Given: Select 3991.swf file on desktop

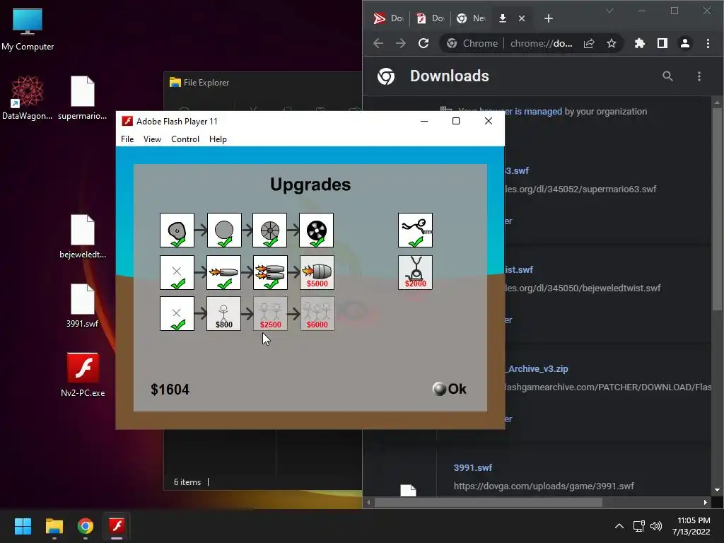Looking at the screenshot, I should click(82, 305).
